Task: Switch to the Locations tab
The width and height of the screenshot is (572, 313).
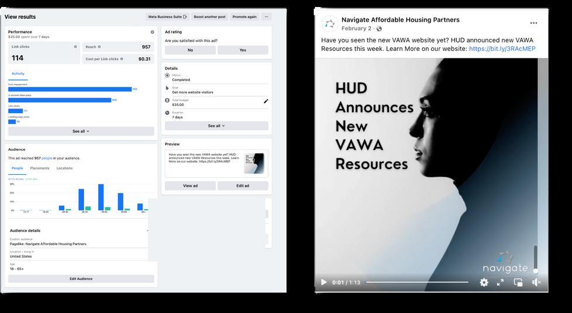Action: coord(65,168)
